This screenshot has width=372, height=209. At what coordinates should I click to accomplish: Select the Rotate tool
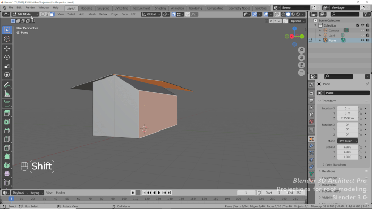[x=7, y=57]
